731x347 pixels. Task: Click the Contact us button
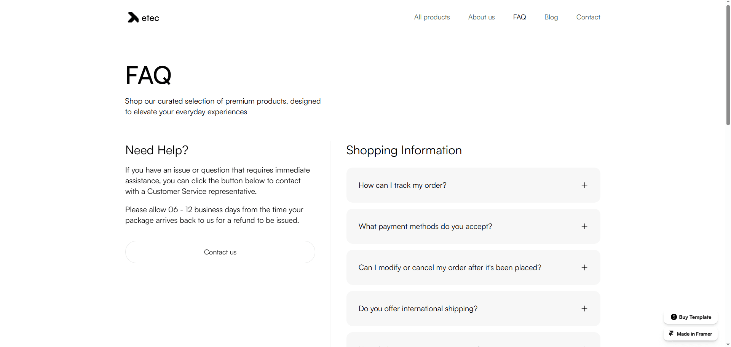pyautogui.click(x=220, y=252)
